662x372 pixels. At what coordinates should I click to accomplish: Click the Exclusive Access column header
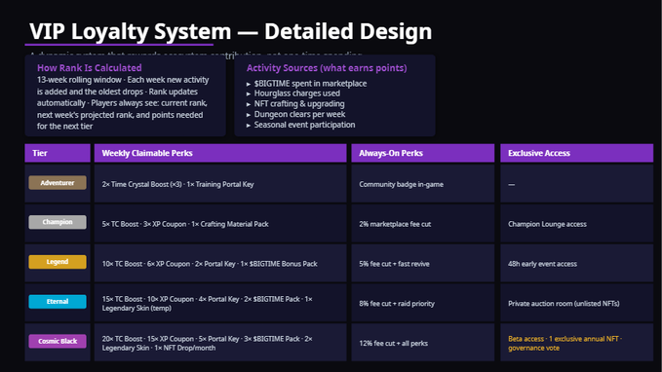pos(577,153)
